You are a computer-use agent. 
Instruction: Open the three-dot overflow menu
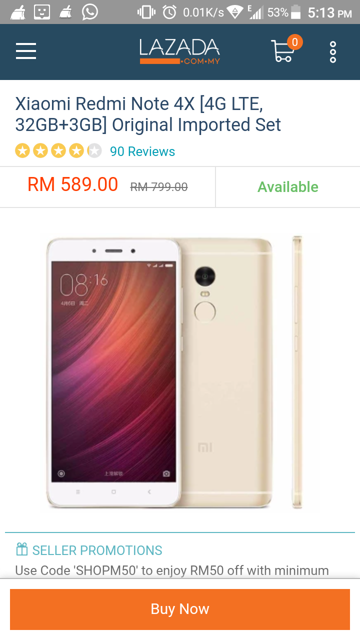click(333, 52)
